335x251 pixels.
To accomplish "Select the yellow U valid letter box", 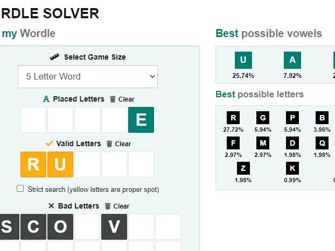I will pyautogui.click(x=60, y=164).
